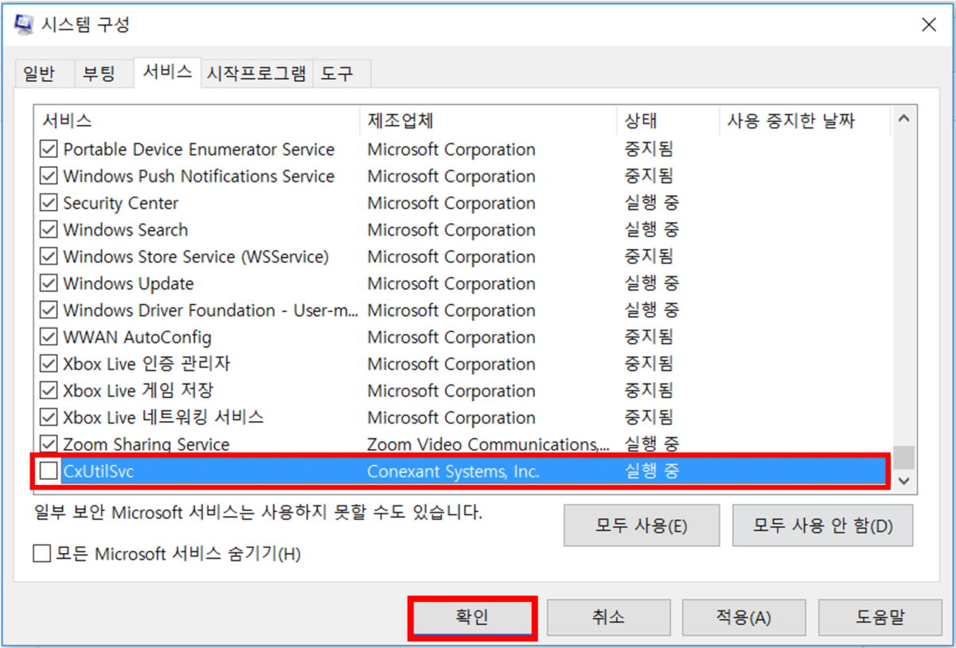The height and width of the screenshot is (648, 956).
Task: Sort by 사용 중지한 날짜 column header
Action: click(804, 121)
